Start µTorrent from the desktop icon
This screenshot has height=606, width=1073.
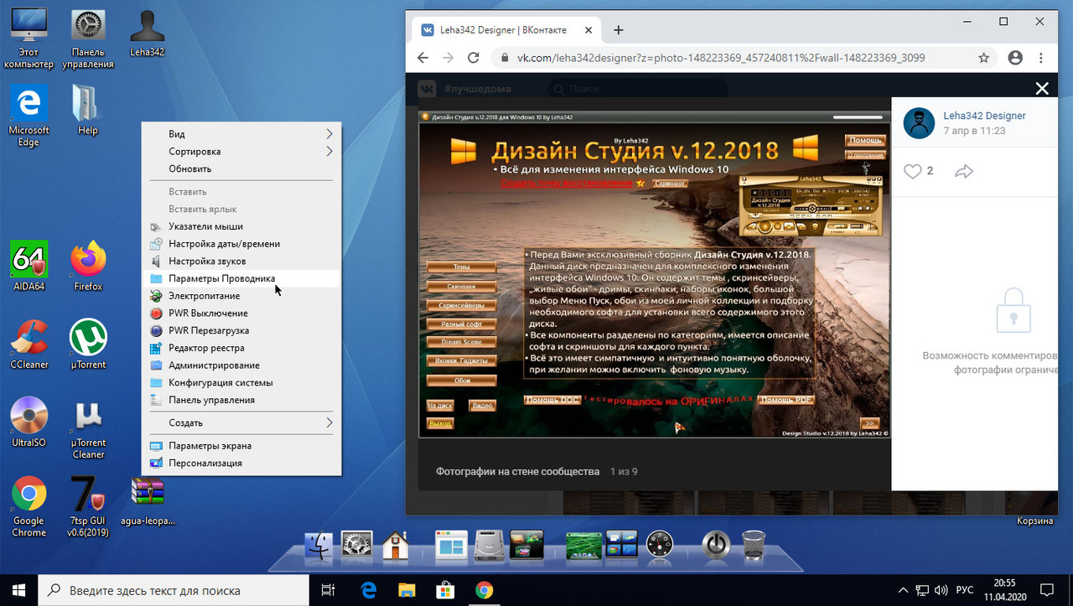click(86, 335)
